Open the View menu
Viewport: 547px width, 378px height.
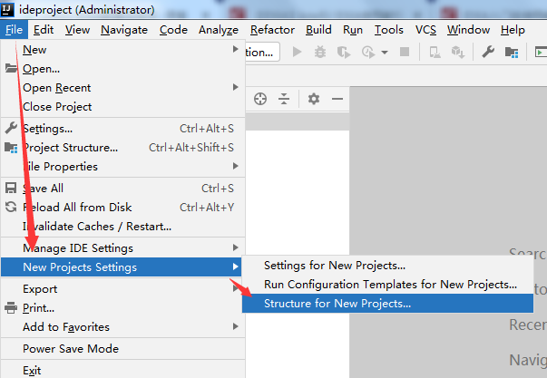pyautogui.click(x=77, y=30)
